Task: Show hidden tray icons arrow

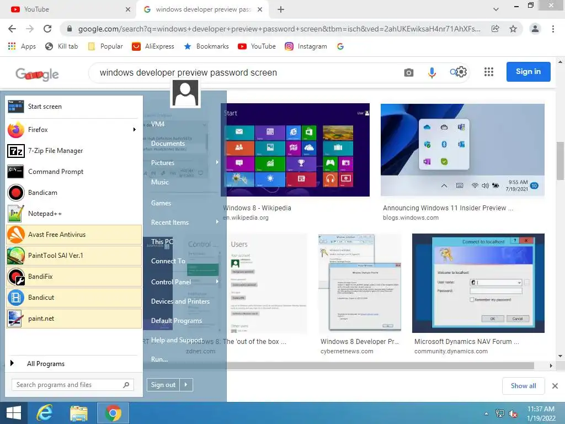Action: [486, 414]
